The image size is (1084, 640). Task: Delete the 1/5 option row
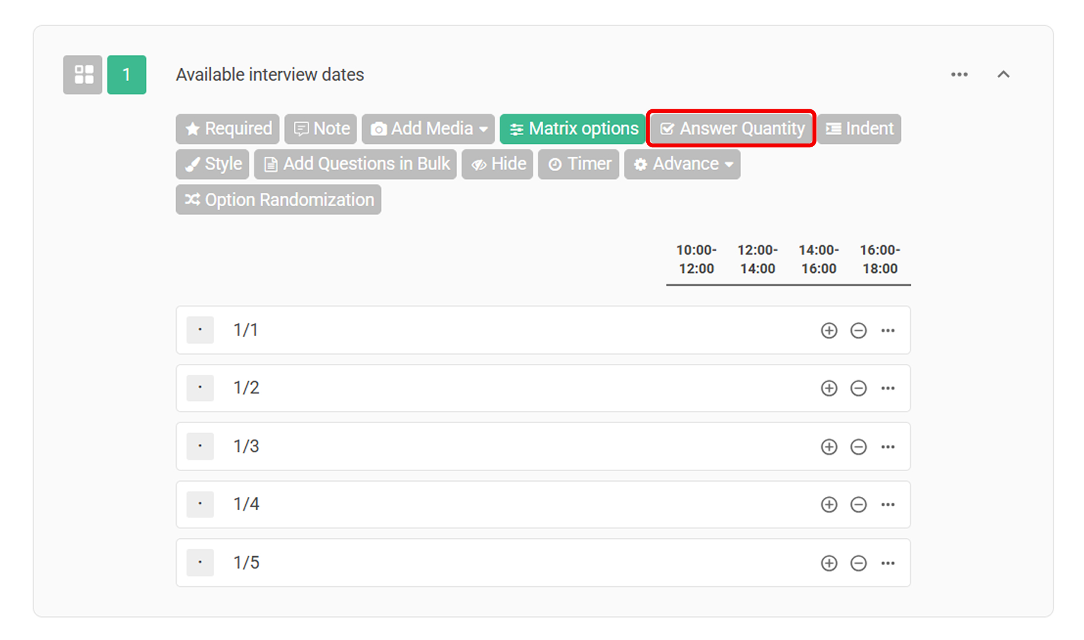[859, 563]
